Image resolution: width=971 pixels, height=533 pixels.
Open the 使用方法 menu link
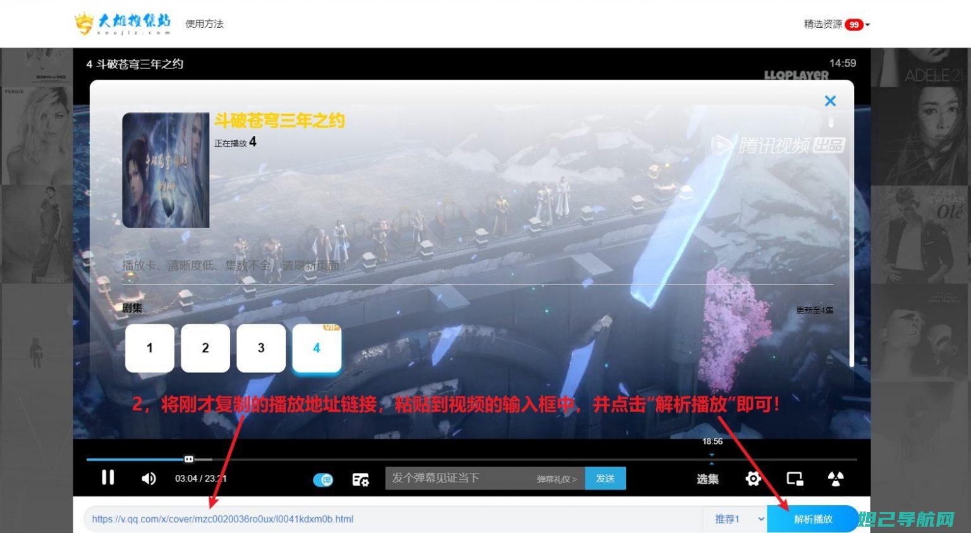(204, 24)
